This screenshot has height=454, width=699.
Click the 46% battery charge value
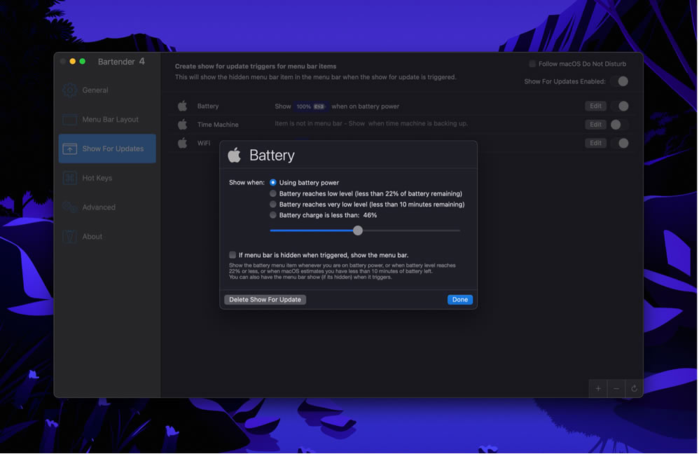point(370,215)
